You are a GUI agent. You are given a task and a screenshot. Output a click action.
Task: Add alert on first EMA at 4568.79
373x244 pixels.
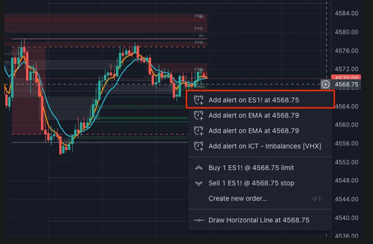[260, 115]
